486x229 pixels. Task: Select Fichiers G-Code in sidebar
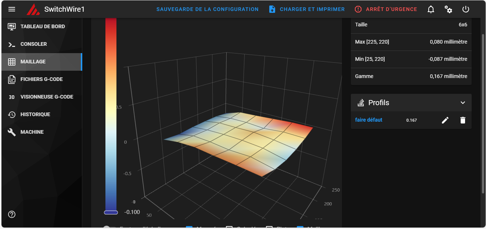pyautogui.click(x=42, y=79)
